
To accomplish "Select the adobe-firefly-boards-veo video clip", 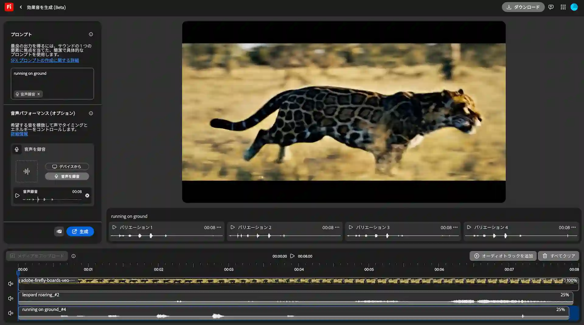I will 298,284.
